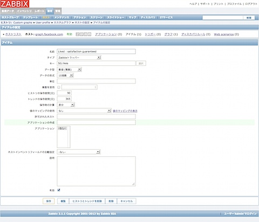Open the メンテナンス submenu item
Viewport: 259px width, 222px height.
tap(62, 17)
